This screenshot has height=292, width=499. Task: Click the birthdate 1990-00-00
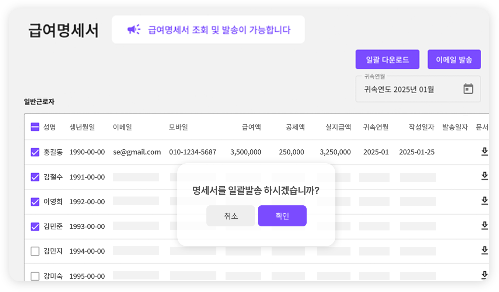tap(87, 152)
